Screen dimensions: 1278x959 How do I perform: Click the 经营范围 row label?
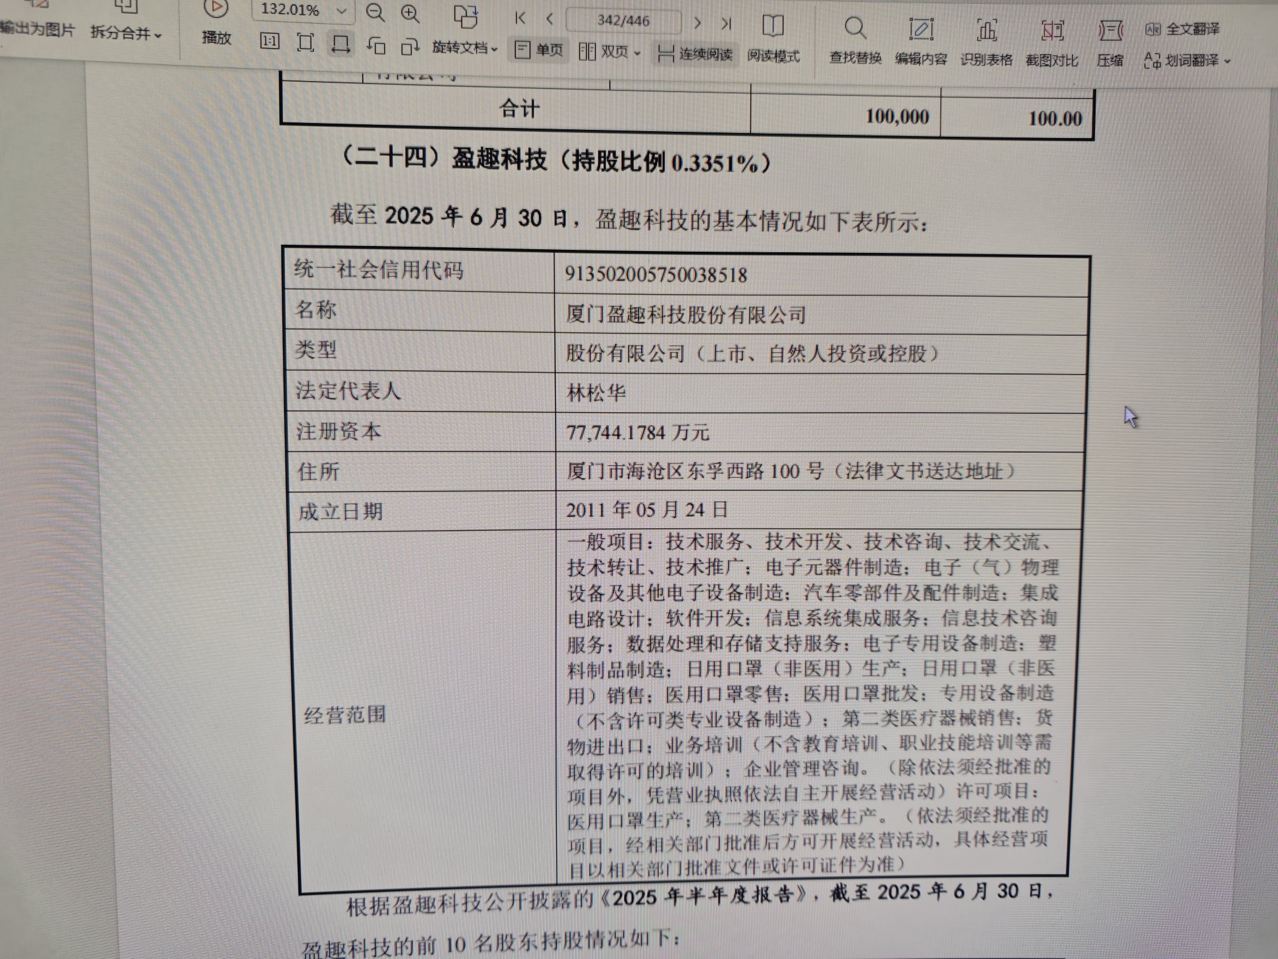(345, 714)
